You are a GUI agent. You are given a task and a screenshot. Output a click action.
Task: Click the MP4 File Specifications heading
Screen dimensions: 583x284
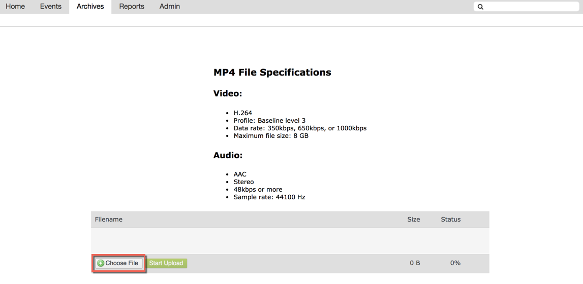coord(272,73)
